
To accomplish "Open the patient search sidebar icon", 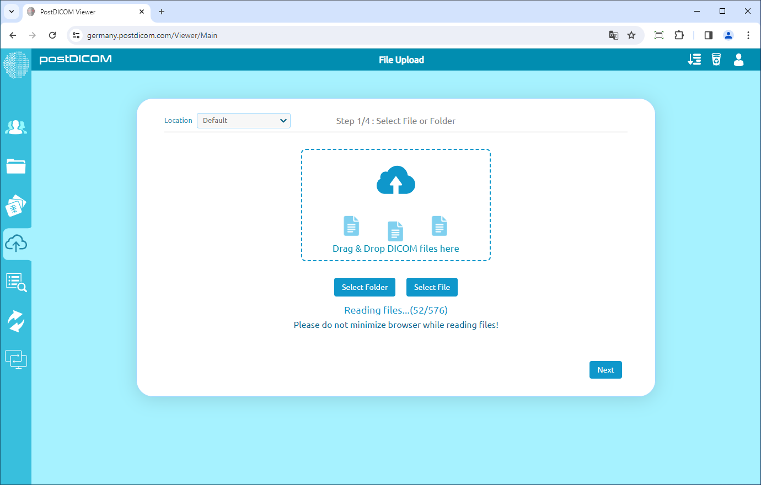I will pos(16,127).
